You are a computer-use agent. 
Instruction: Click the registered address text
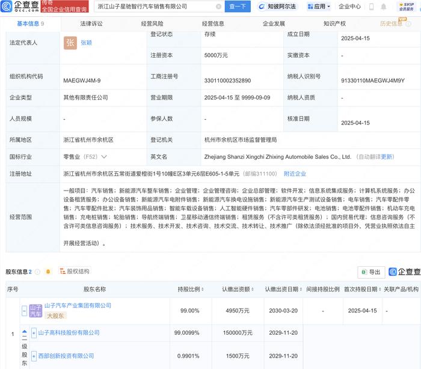(x=151, y=174)
